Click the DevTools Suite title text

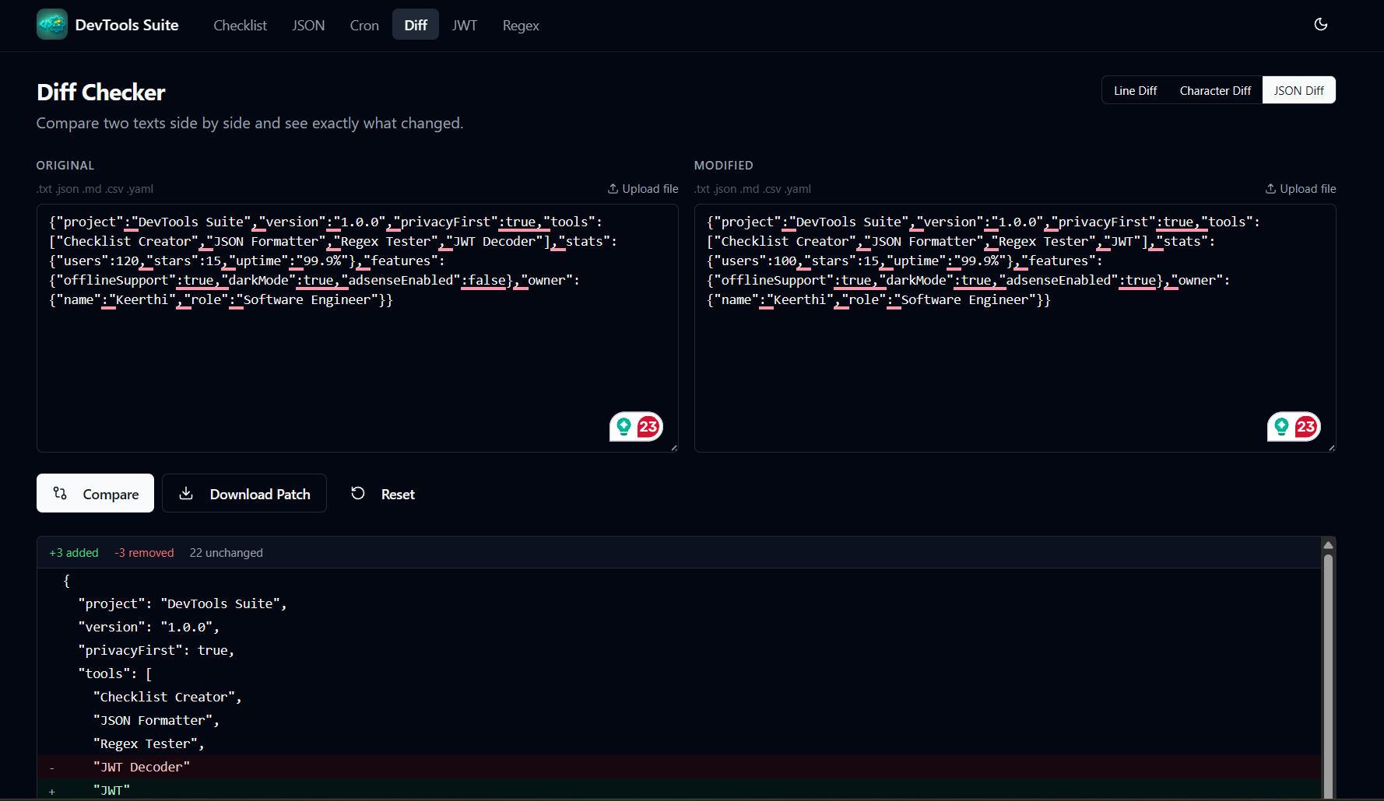tap(127, 25)
